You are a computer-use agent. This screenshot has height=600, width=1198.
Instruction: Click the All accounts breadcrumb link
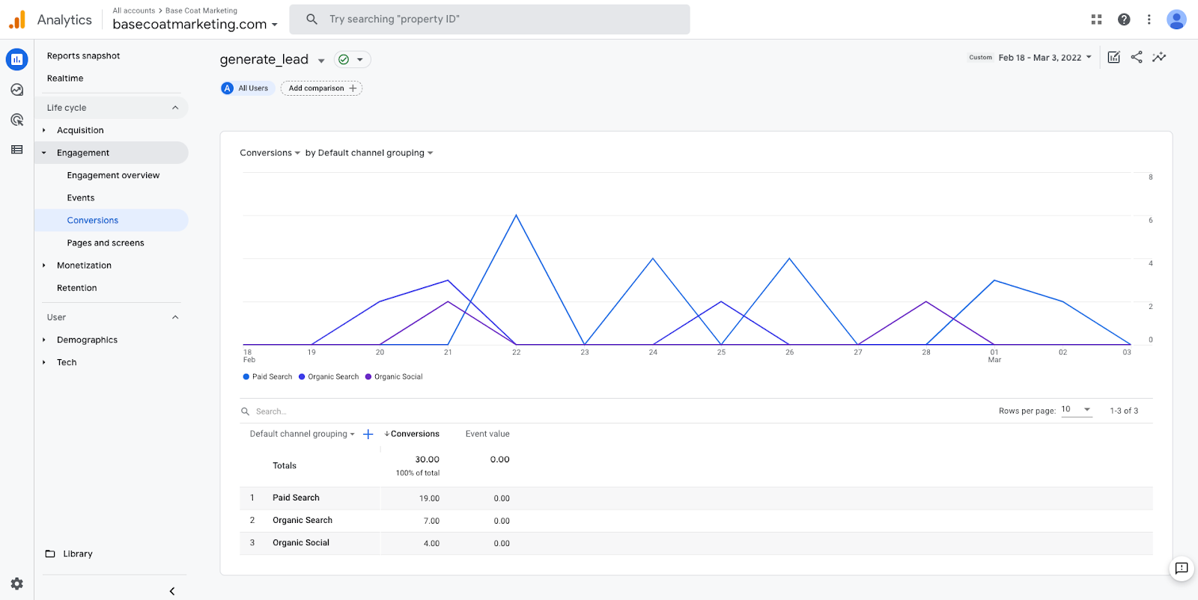134,10
